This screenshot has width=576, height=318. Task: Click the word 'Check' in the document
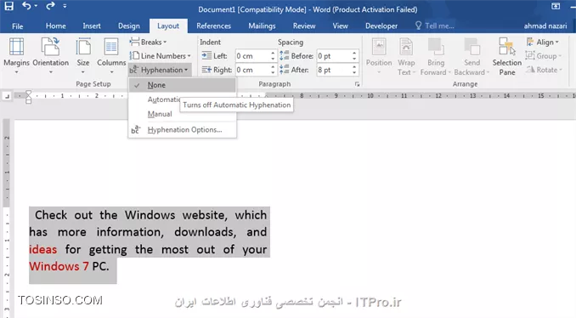pos(51,215)
